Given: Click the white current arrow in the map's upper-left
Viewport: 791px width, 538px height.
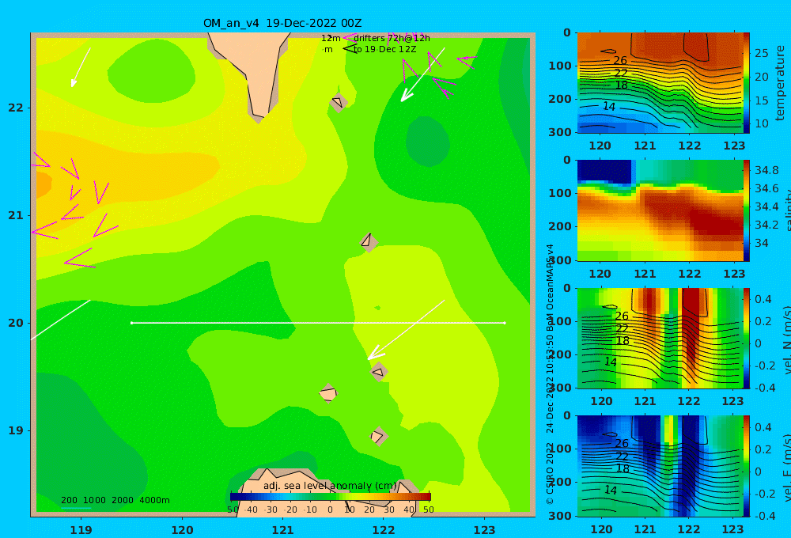Looking at the screenshot, I should click(81, 67).
